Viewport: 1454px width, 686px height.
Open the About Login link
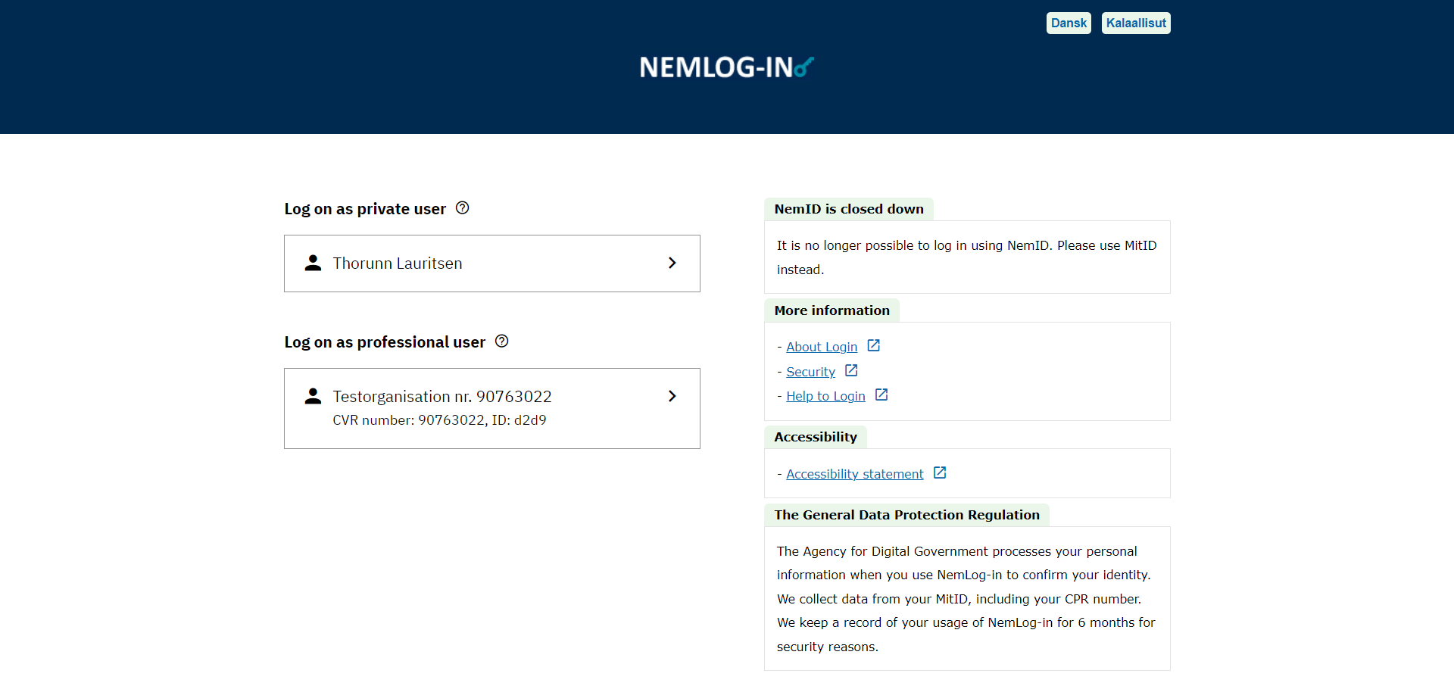tap(822, 347)
